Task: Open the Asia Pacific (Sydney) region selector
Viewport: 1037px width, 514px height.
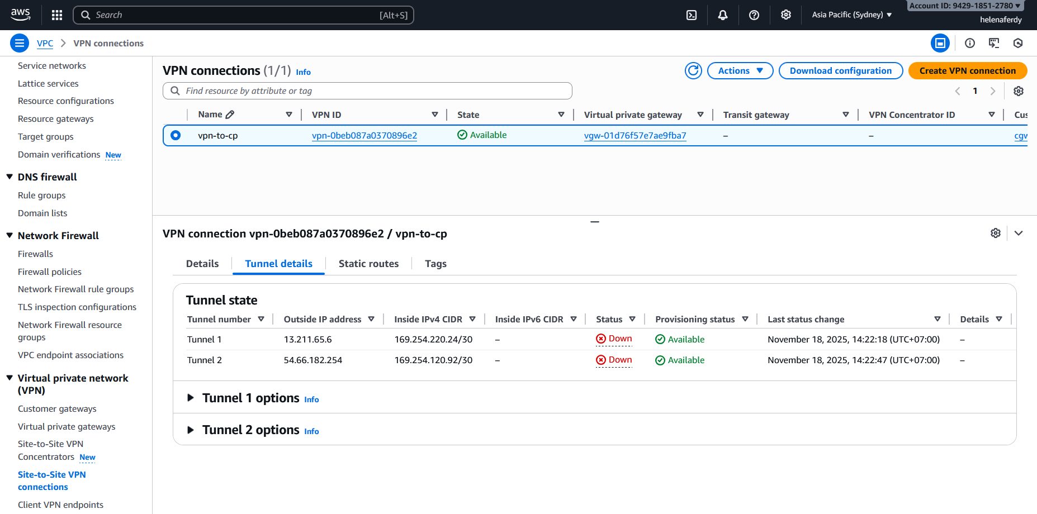Action: (851, 15)
